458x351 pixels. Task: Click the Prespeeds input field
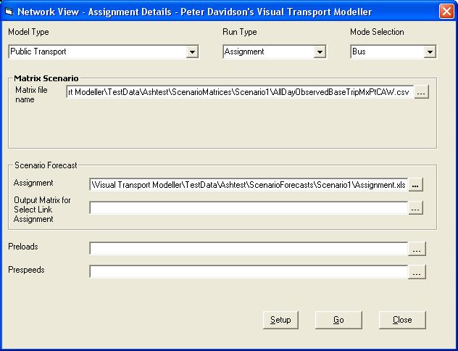point(249,271)
